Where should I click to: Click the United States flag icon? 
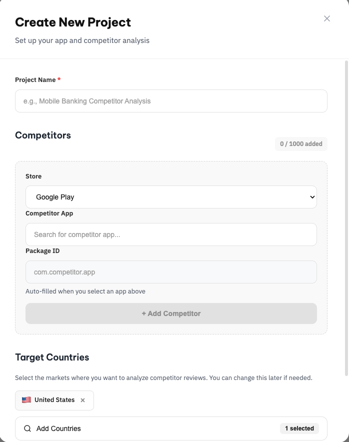[x=27, y=400]
